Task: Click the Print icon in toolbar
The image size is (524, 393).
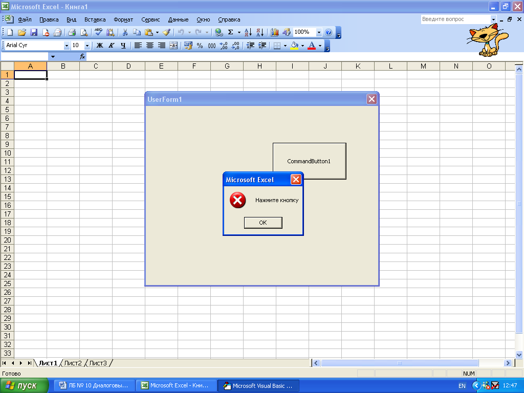Action: click(x=72, y=32)
